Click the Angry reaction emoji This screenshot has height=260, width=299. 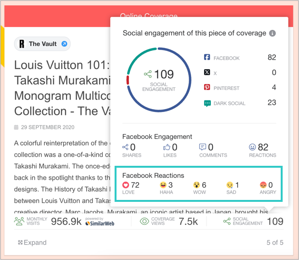263,185
